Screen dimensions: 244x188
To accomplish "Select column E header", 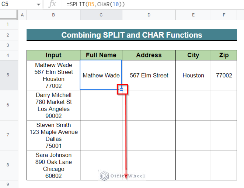I will coord(193,15).
